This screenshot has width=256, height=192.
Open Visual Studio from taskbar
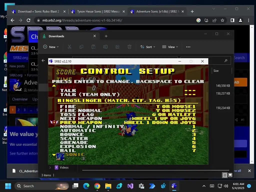pyautogui.click(x=130, y=186)
